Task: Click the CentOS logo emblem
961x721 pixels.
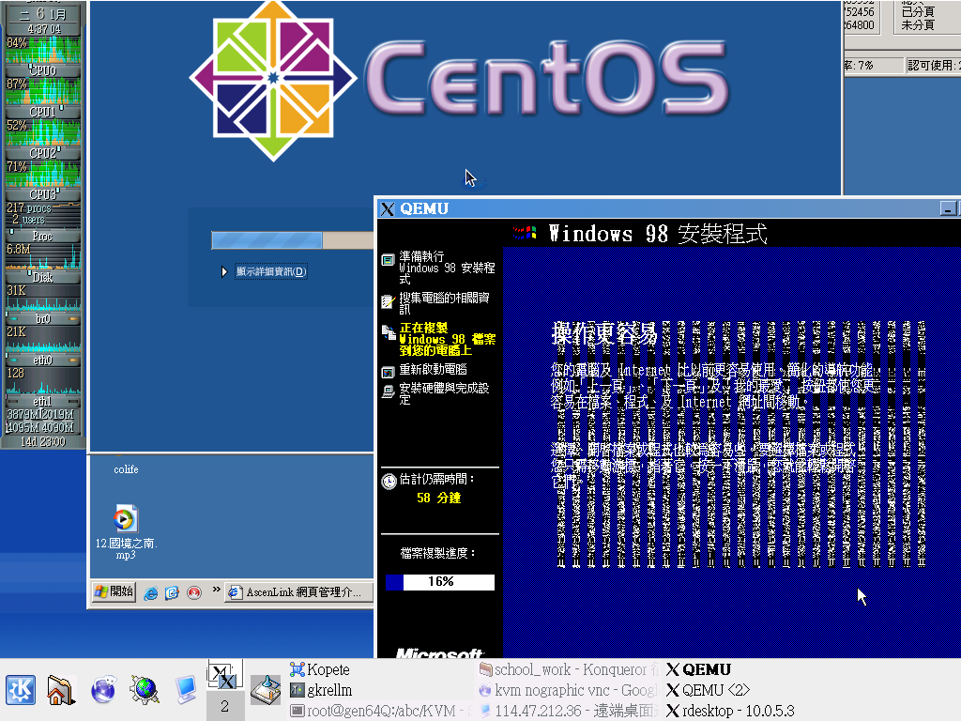Action: pyautogui.click(x=273, y=79)
